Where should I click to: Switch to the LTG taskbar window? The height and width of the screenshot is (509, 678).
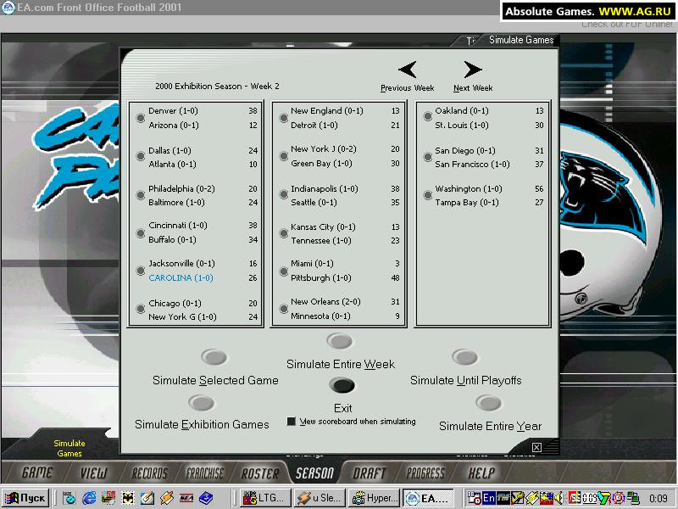tap(264, 498)
